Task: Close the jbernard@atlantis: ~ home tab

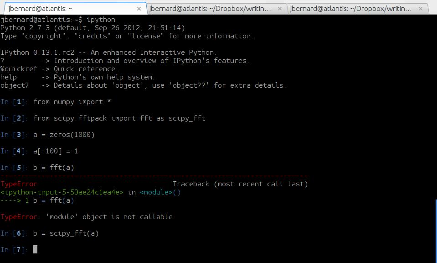Action: pos(139,8)
